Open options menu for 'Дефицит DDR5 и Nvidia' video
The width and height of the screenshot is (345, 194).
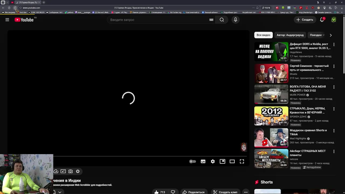(334, 44)
